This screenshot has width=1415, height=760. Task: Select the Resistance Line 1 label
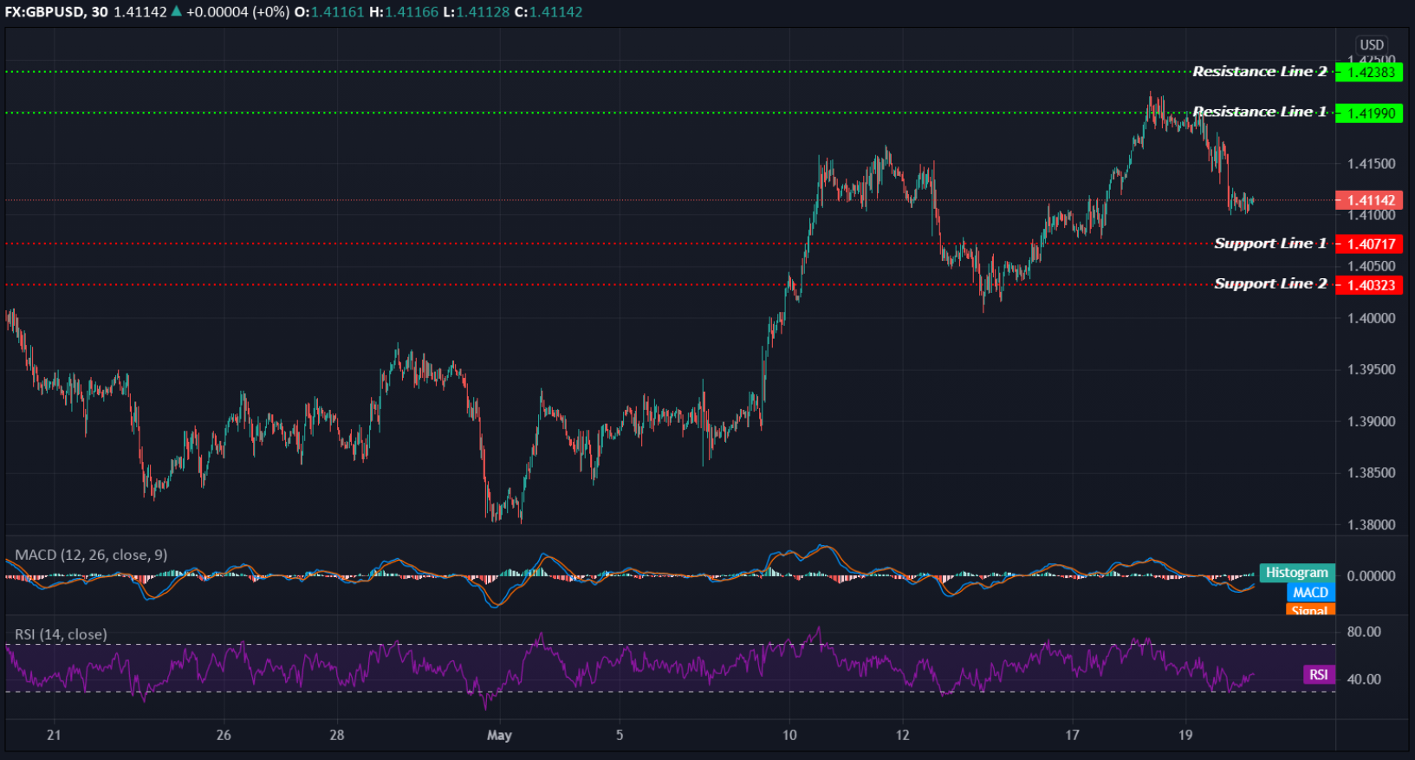click(x=1259, y=112)
